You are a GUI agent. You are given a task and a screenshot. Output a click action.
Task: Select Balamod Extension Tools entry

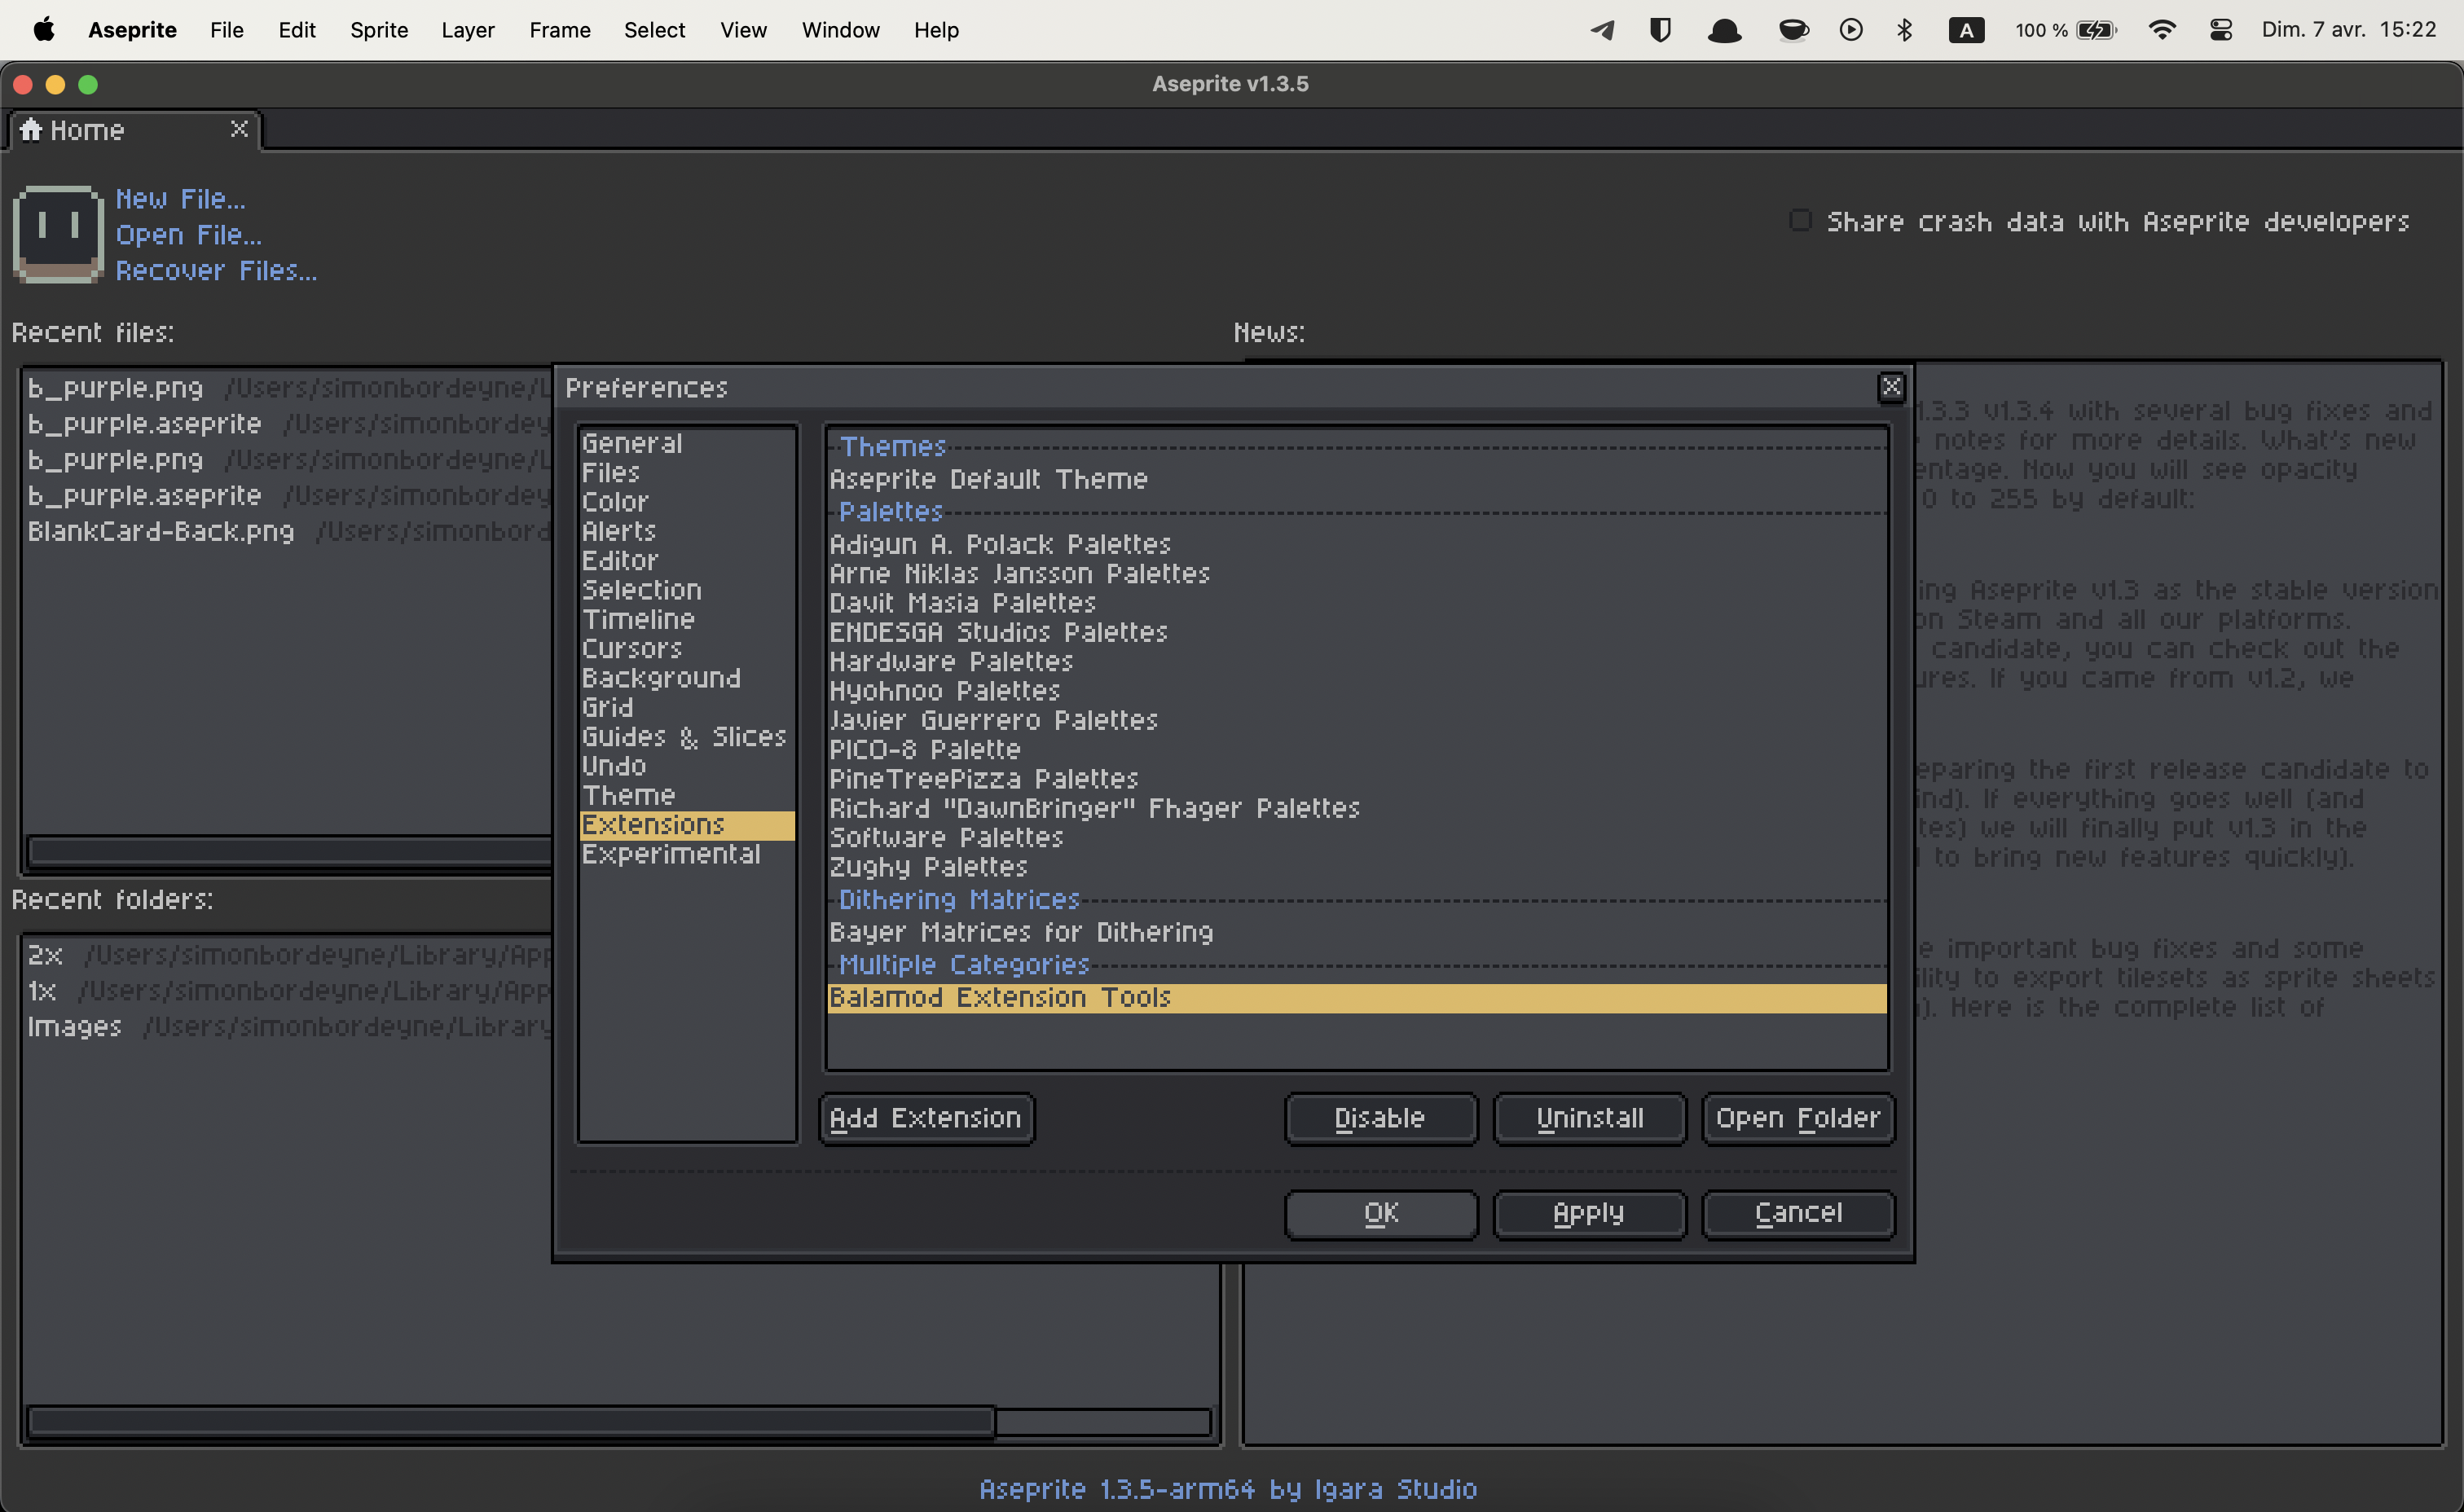click(x=1357, y=998)
